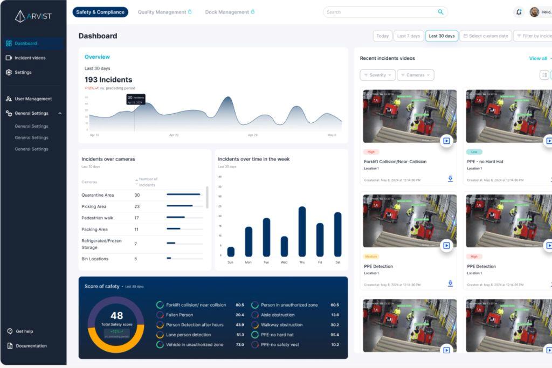The height and width of the screenshot is (368, 552).
Task: Click the Total Safety score donut
Action: [116, 324]
